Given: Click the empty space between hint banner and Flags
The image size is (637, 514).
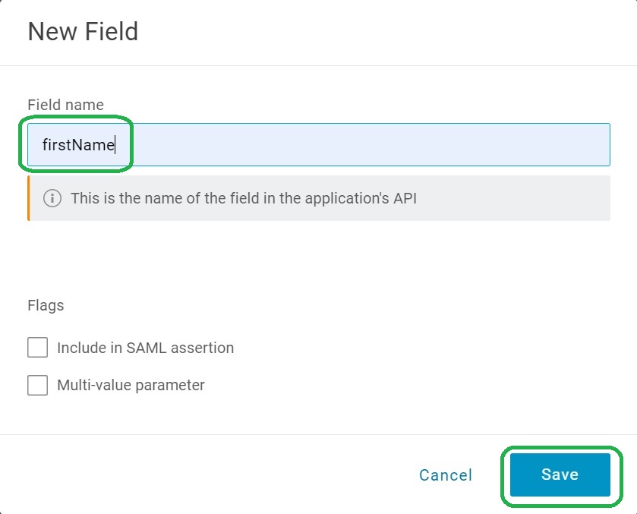Looking at the screenshot, I should tap(319, 258).
